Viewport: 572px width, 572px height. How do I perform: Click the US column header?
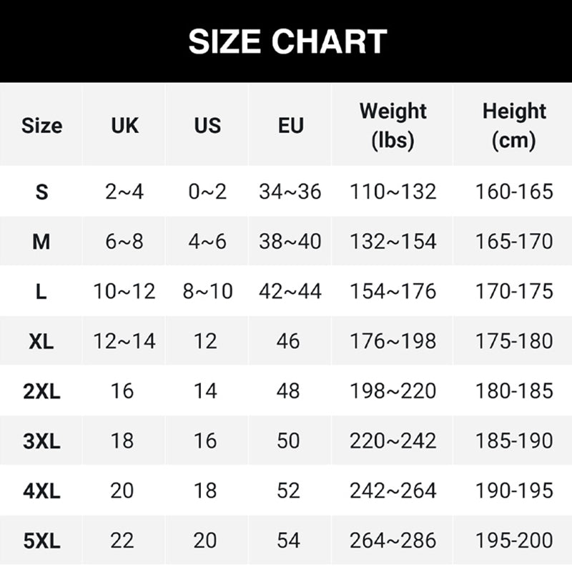tap(207, 126)
